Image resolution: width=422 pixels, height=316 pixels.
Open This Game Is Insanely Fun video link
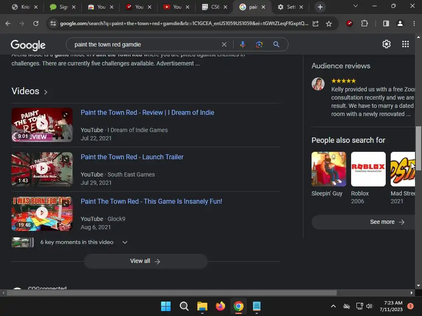tap(152, 201)
